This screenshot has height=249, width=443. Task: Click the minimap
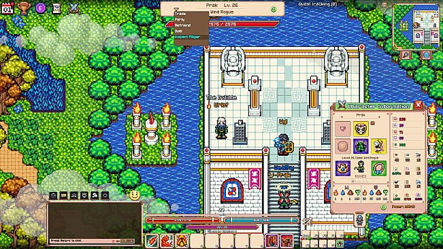[x=415, y=27]
